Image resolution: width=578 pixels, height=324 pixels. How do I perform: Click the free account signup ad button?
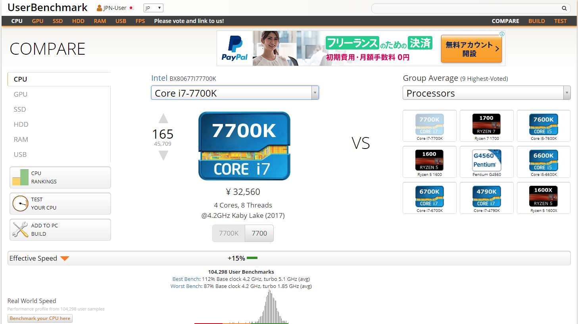471,49
